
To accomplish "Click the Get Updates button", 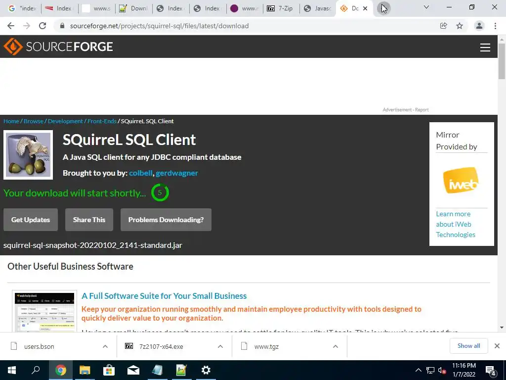I will pos(31,220).
